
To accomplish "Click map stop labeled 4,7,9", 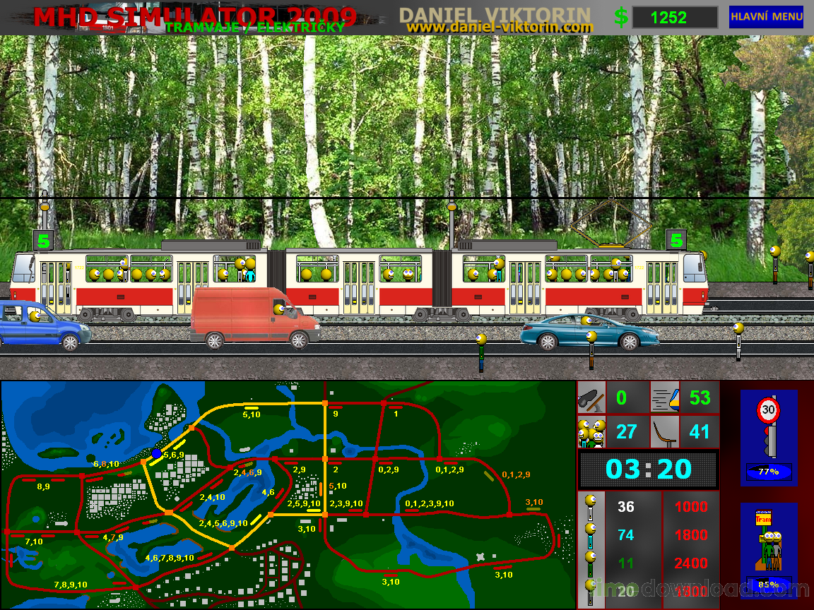I will (113, 537).
